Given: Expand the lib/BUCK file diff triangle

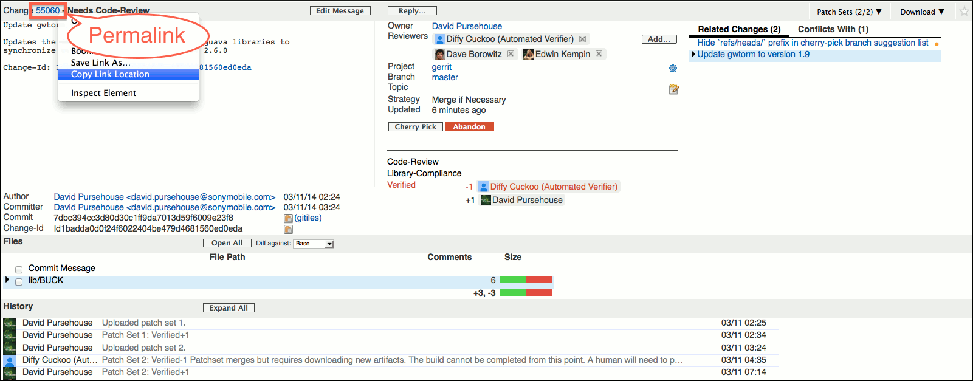Looking at the screenshot, I should point(7,280).
